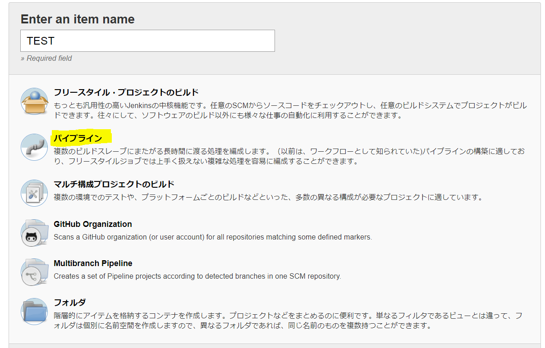The width and height of the screenshot is (545, 348).
Task: Click the Freestyle description starting もっとも汎用性の高い
Action: [290, 110]
